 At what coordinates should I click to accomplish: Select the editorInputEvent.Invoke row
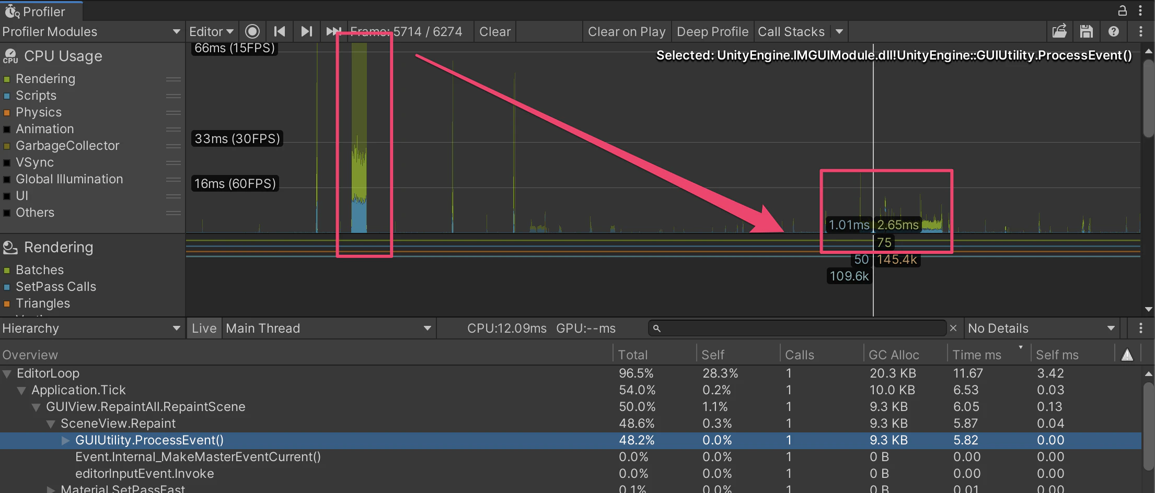coord(571,474)
